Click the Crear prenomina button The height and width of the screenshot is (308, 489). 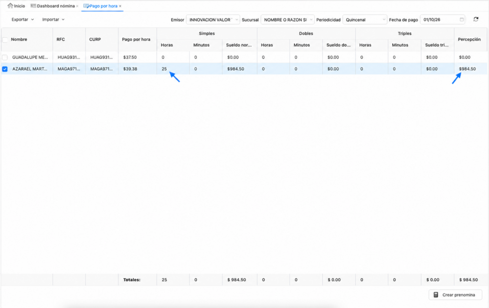455,295
